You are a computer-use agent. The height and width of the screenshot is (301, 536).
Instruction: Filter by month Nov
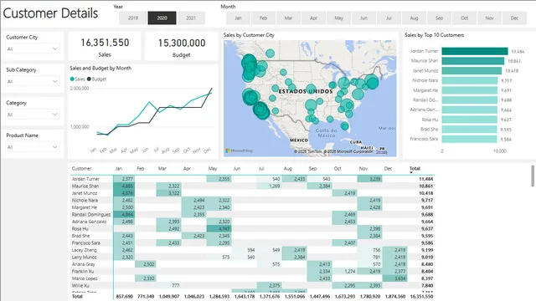(x=489, y=18)
